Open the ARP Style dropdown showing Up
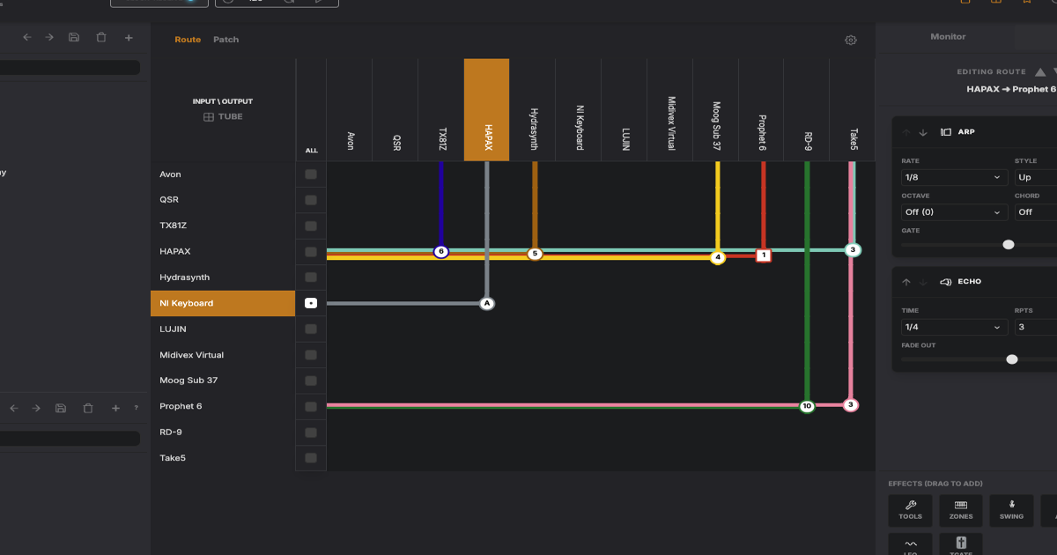The width and height of the screenshot is (1057, 555). tap(1036, 177)
